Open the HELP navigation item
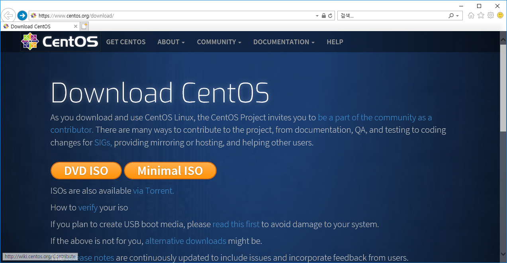The height and width of the screenshot is (263, 507). (x=335, y=42)
